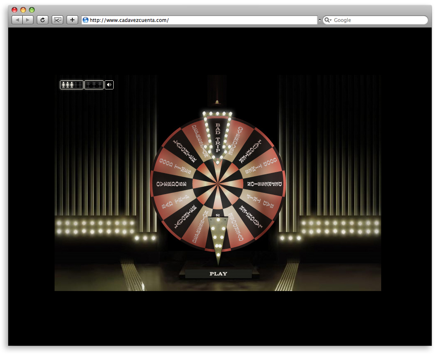Image resolution: width=437 pixels, height=356 pixels.
Task: Open the search magnifier dropdown in Google field
Action: (x=327, y=20)
